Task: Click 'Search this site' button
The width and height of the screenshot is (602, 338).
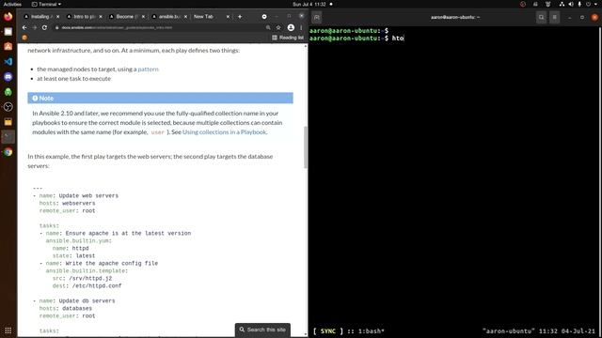Action: 262,330
